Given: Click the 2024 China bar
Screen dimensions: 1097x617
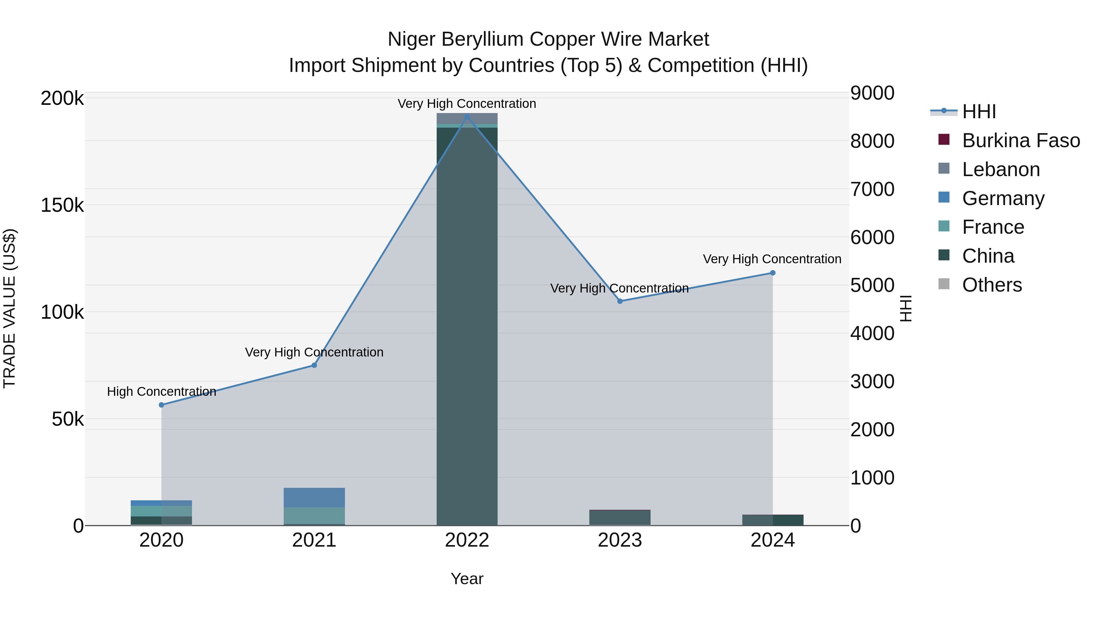Looking at the screenshot, I should pos(773,520).
